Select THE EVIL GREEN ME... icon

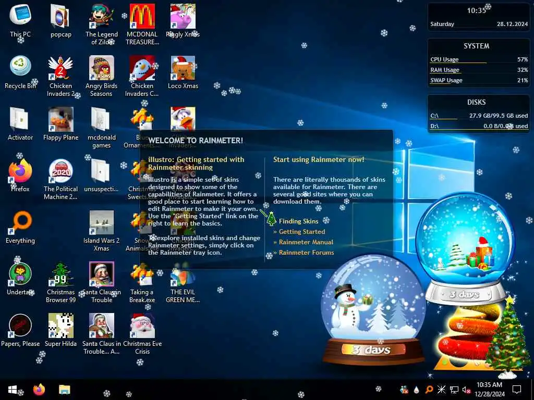pyautogui.click(x=183, y=283)
